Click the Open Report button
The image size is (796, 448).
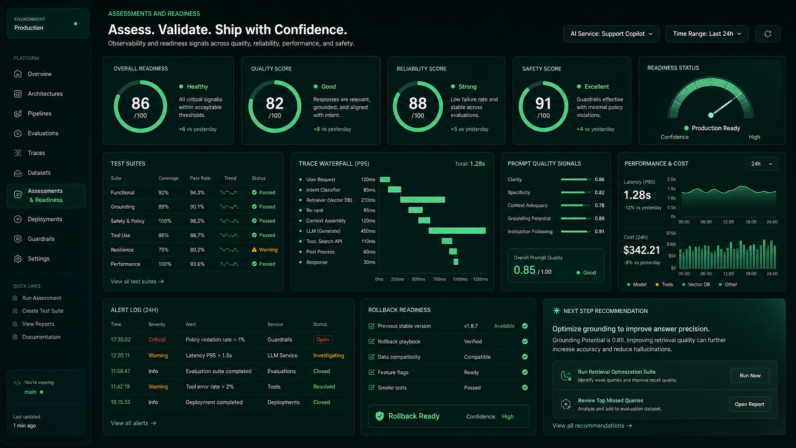coord(749,404)
